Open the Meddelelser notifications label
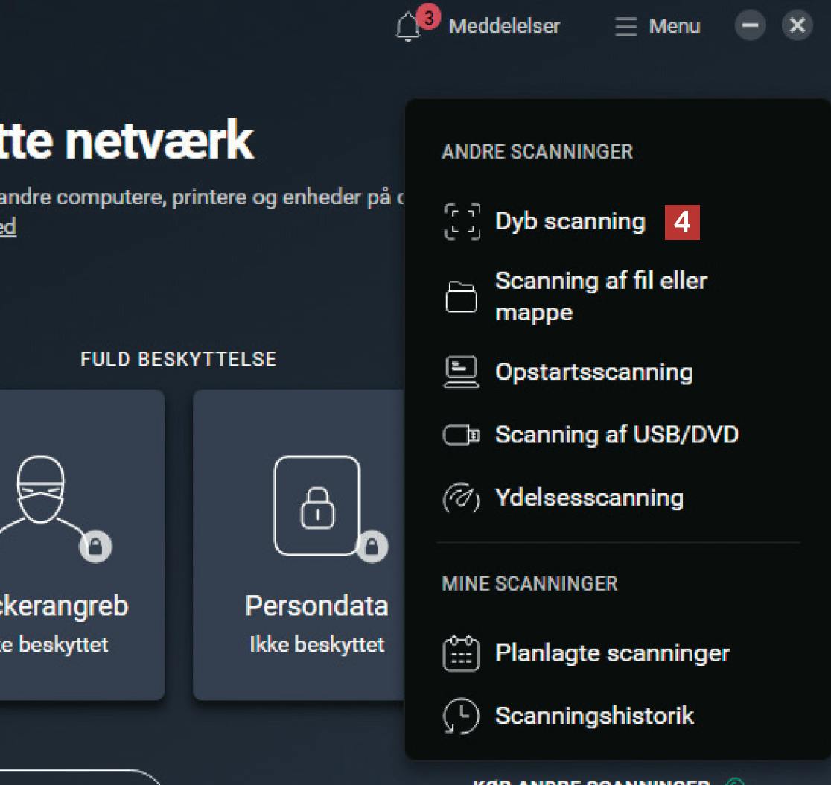 click(x=504, y=27)
